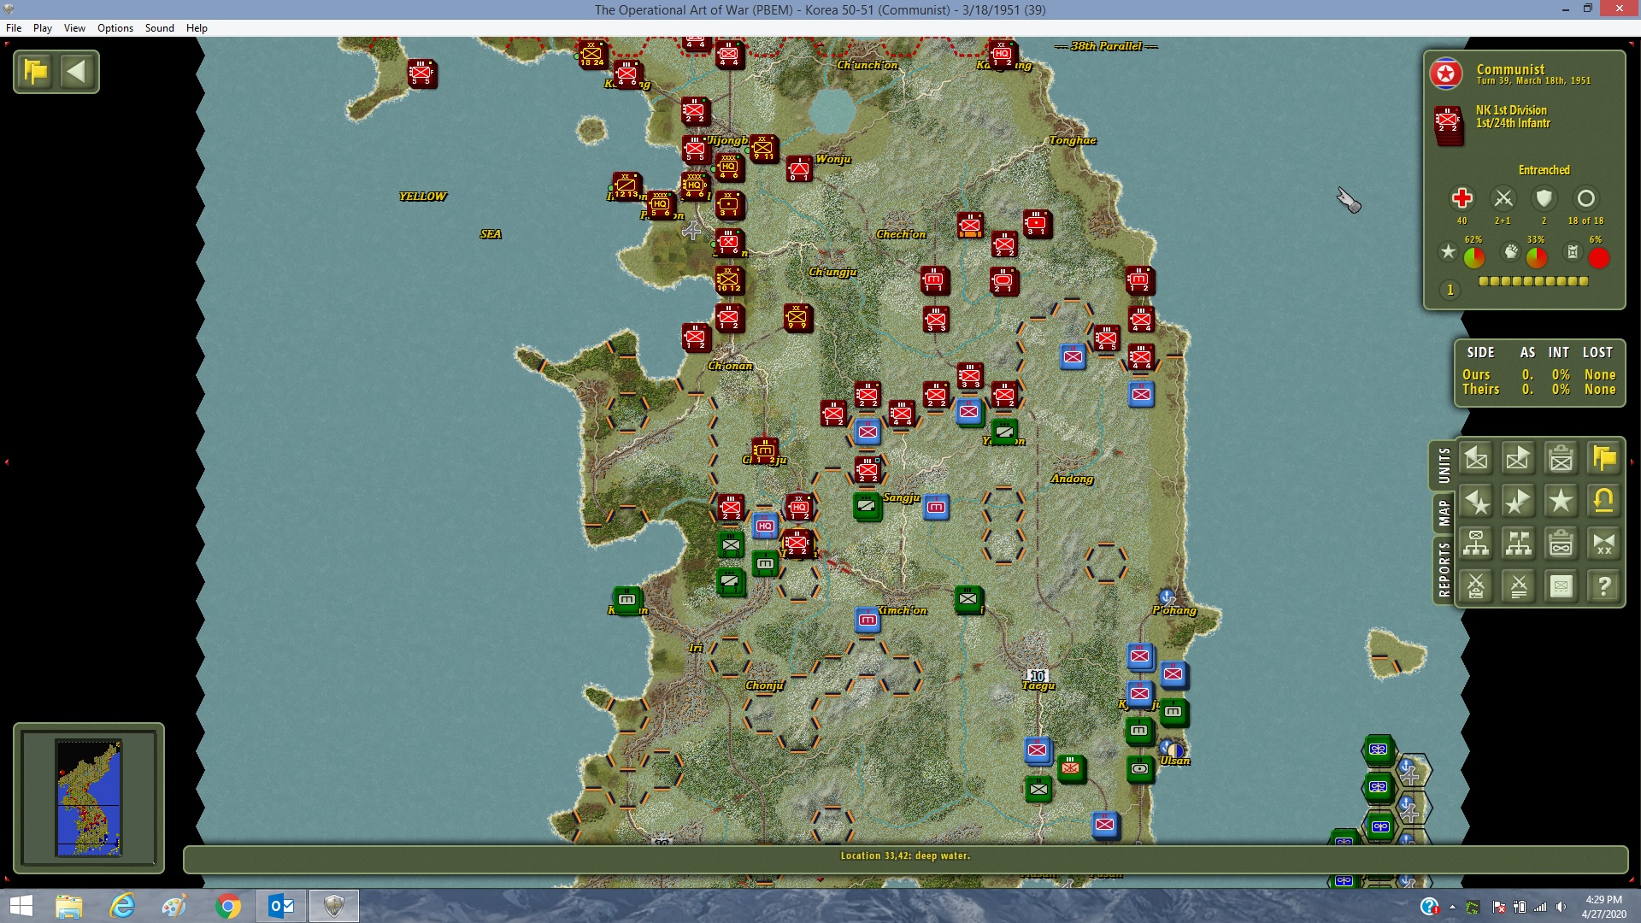Open the Help menu
This screenshot has height=923, width=1641.
click(x=197, y=28)
